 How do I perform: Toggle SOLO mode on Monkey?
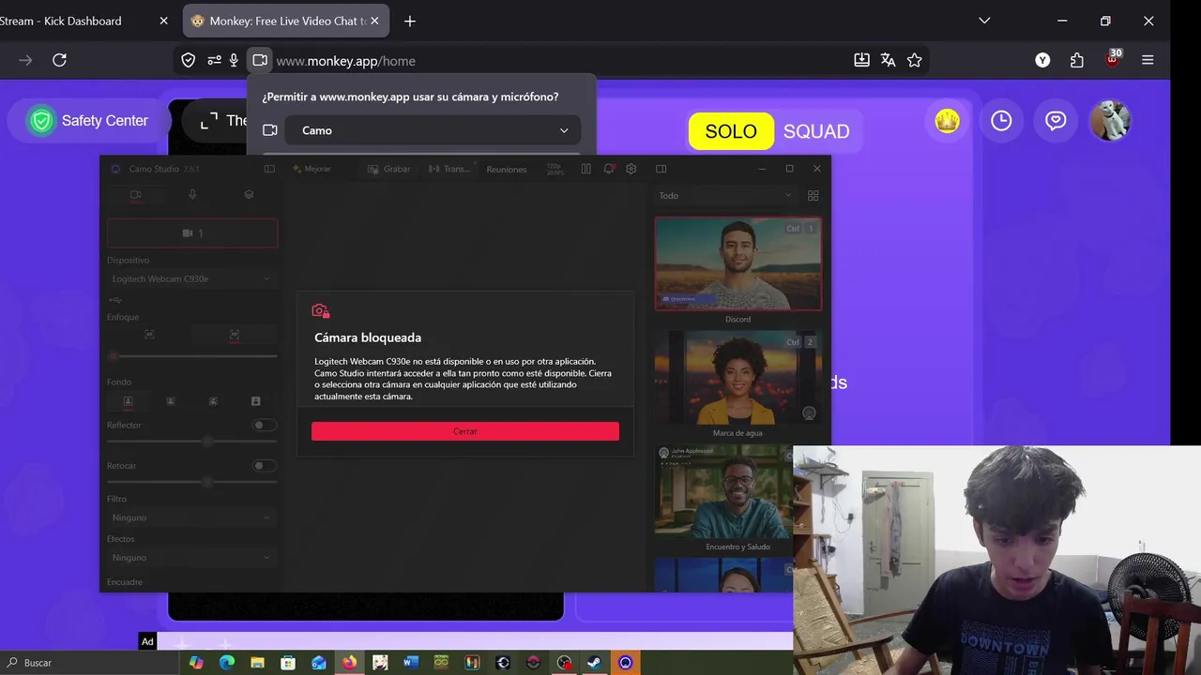(x=731, y=131)
